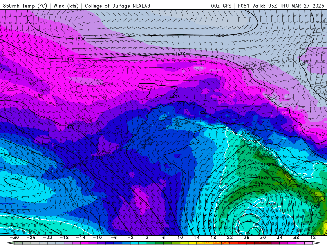The height and width of the screenshot is (245, 327).
Task: Click the -6 colorbar tick label
Action: coord(114,238)
